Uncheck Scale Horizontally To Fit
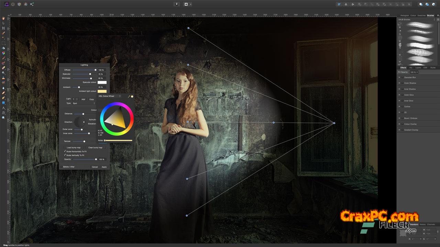This screenshot has height=247, width=440. click(x=65, y=151)
